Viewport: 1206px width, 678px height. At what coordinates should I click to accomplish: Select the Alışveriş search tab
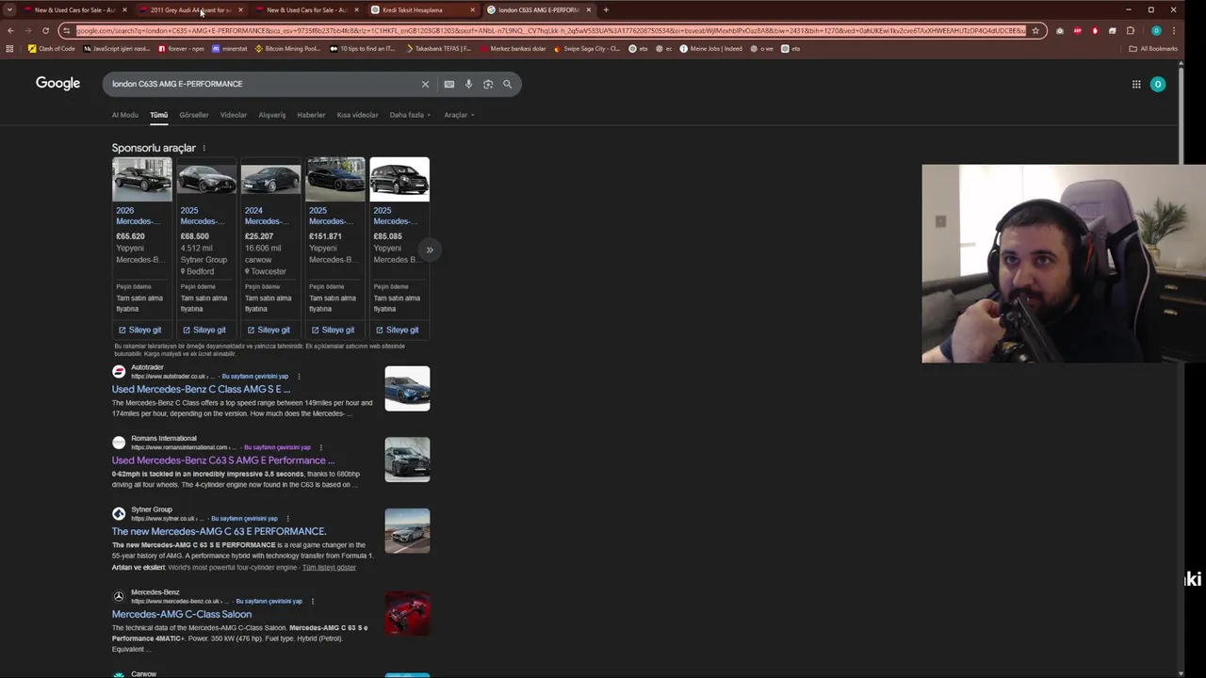[272, 115]
